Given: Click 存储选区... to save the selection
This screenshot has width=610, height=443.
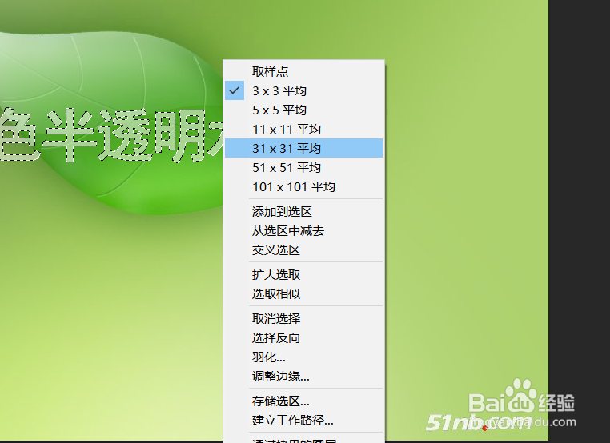Looking at the screenshot, I should coord(304,401).
